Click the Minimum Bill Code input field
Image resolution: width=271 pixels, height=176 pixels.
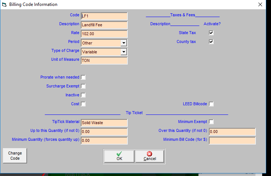pyautogui.click(x=232, y=141)
